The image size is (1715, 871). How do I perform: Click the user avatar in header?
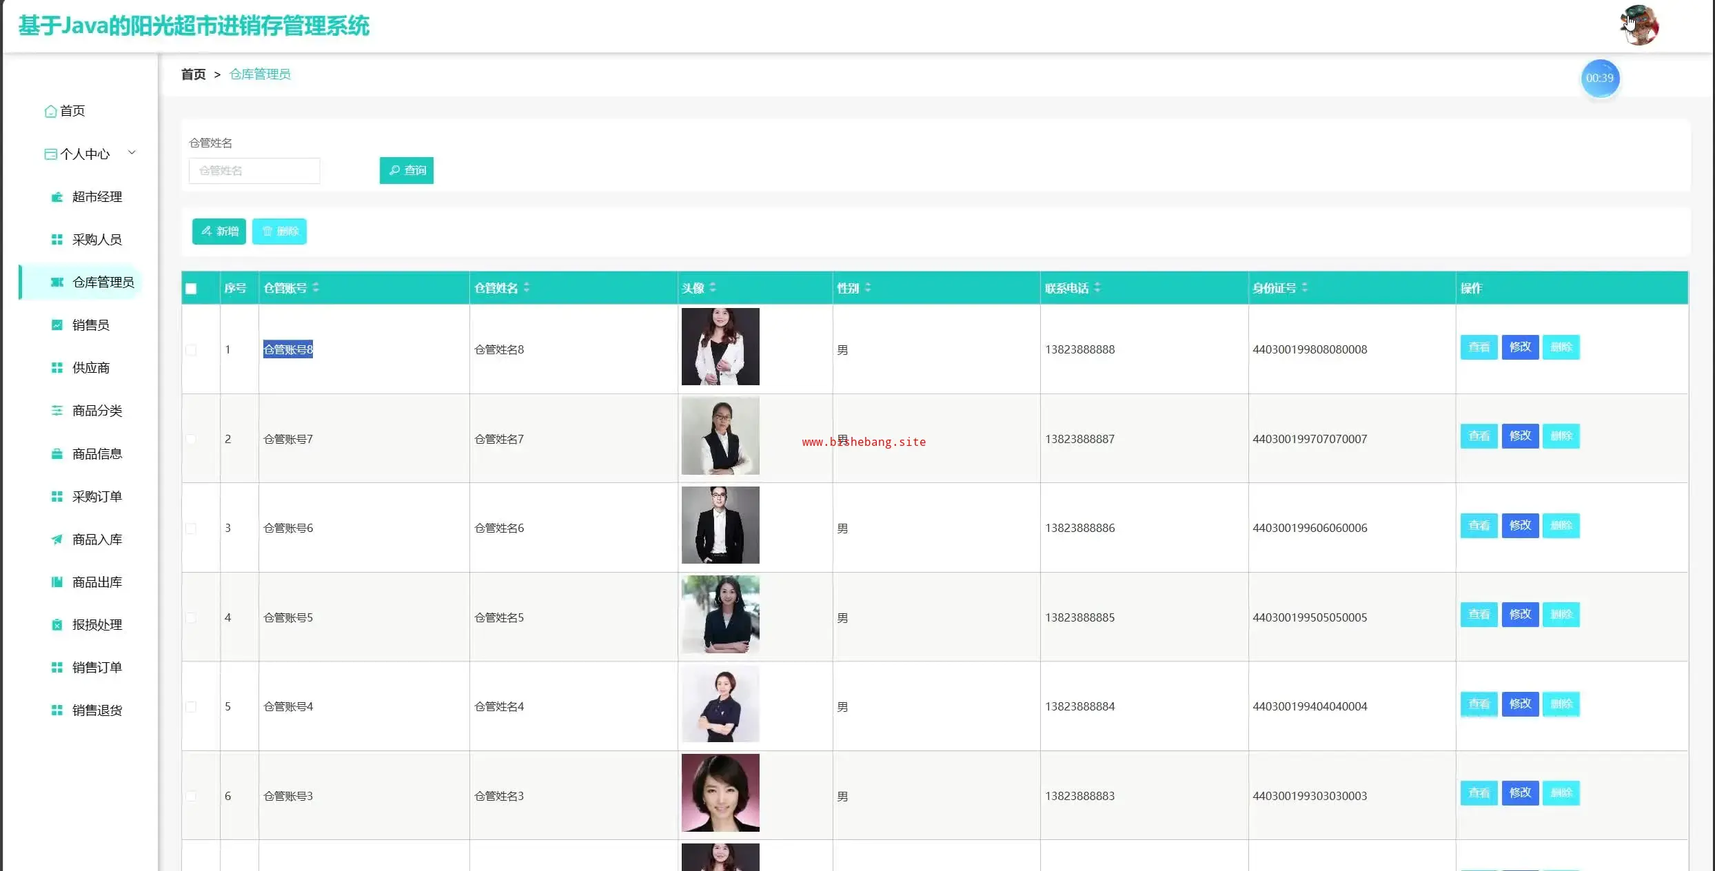coord(1638,25)
